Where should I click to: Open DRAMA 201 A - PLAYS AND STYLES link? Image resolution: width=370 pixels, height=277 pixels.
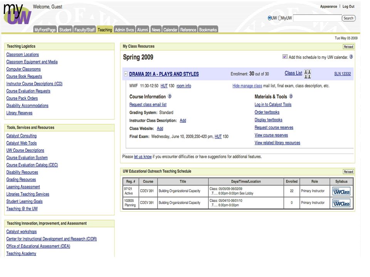pyautogui.click(x=164, y=74)
